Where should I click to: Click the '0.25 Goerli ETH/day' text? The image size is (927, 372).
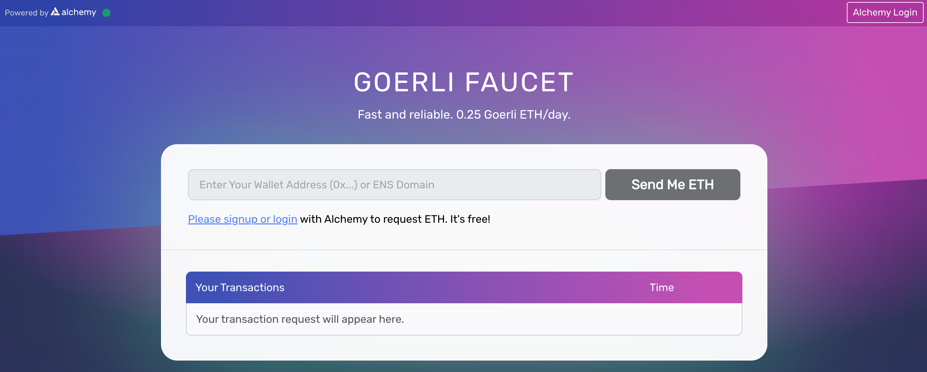coord(513,115)
